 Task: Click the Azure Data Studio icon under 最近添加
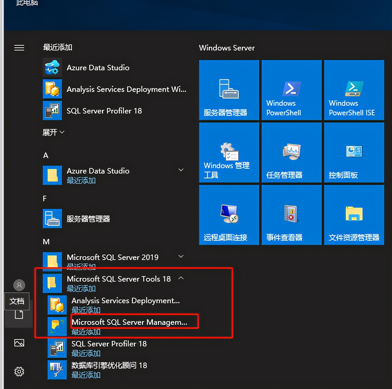(52, 68)
